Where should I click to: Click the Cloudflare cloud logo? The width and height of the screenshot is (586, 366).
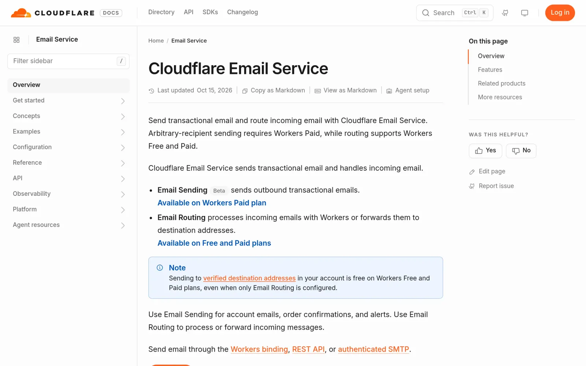21,13
